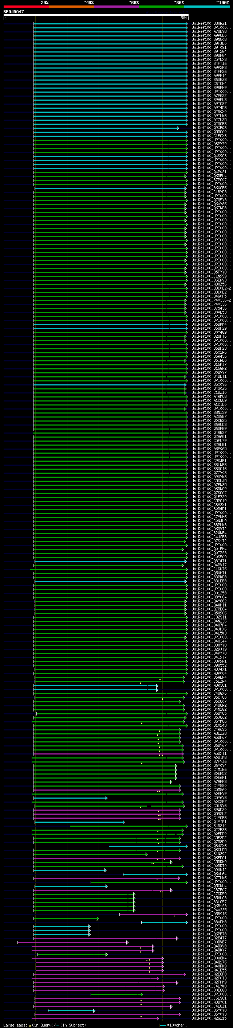The height and width of the screenshot is (1028, 233).
Task: Select hit label UniRef100_A7PG22
Action: point(209,96)
